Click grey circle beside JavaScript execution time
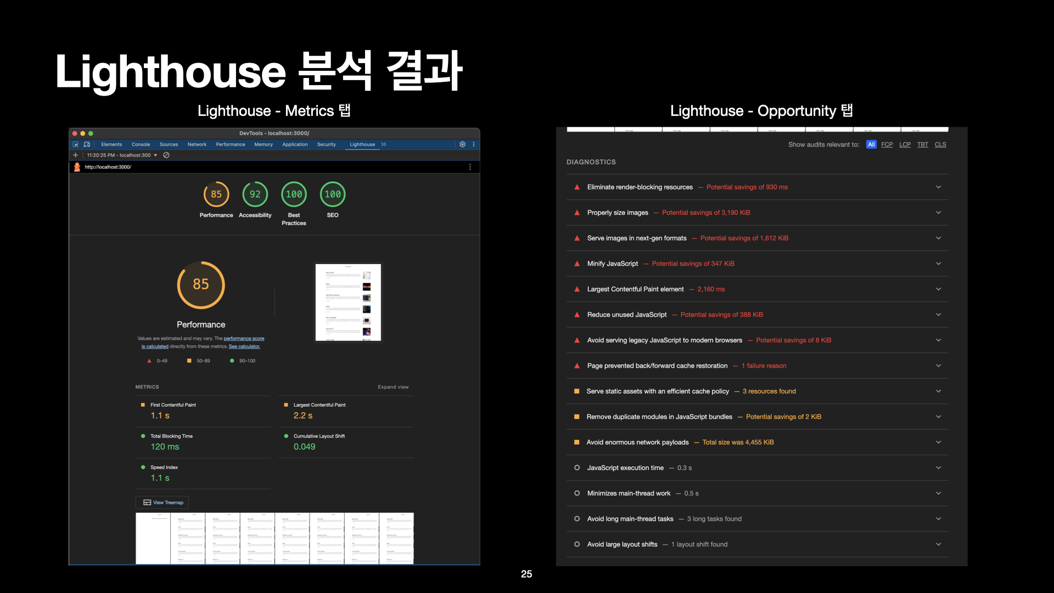1054x593 pixels. point(577,468)
